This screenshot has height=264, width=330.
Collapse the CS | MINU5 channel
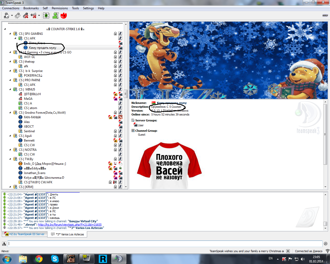pos(10,89)
